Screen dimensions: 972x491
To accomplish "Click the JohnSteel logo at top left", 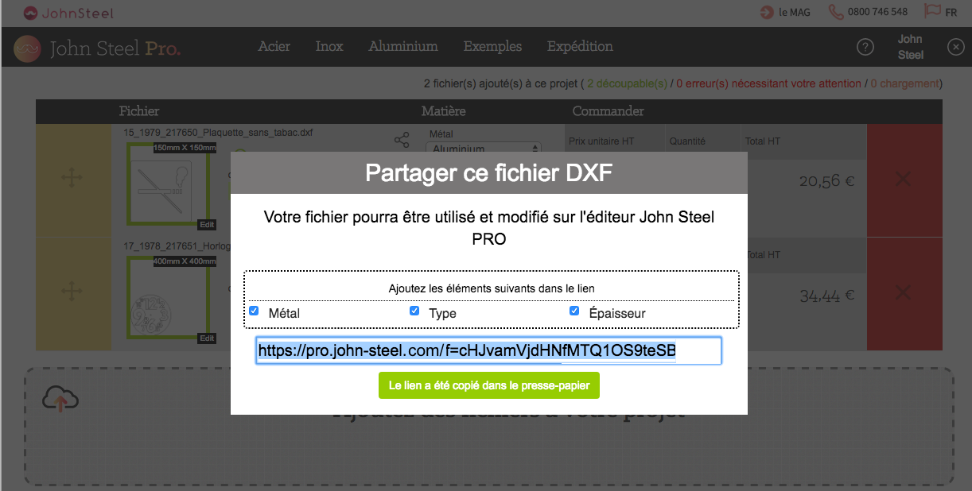I will coord(68,13).
